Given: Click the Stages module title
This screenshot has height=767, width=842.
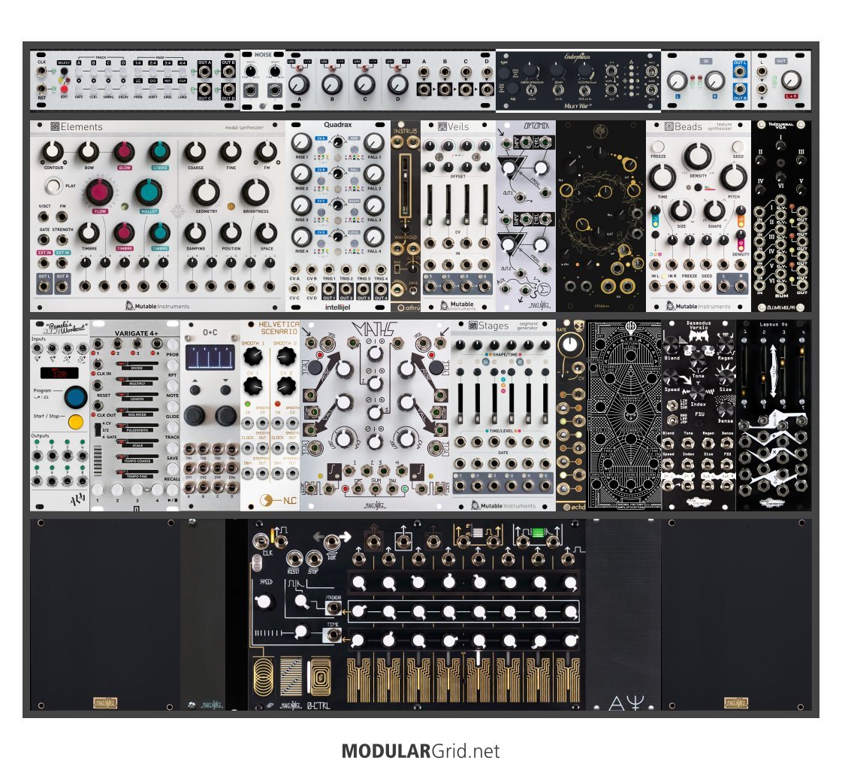Looking at the screenshot, I should click(489, 325).
